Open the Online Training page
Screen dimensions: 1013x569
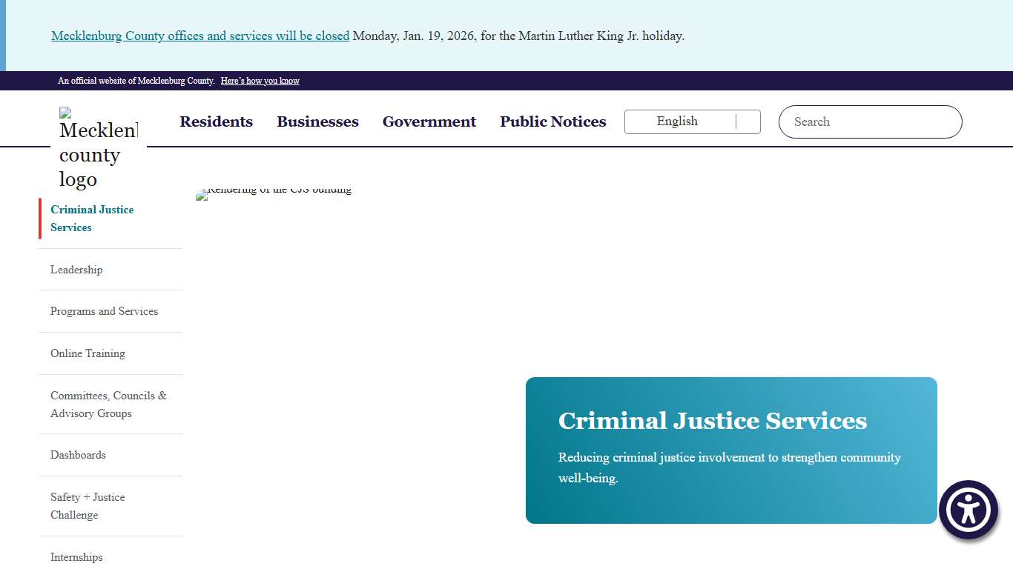coord(88,353)
